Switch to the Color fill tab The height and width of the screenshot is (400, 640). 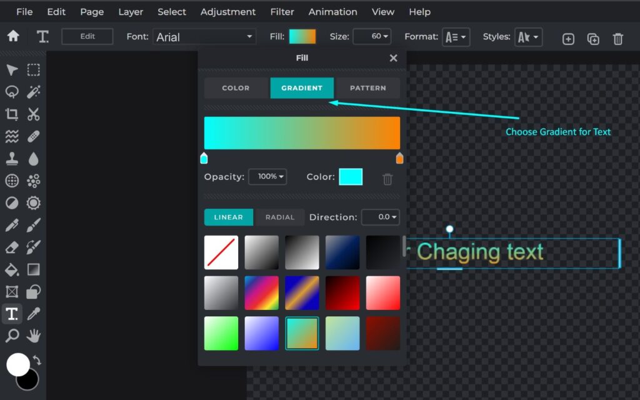(x=236, y=87)
